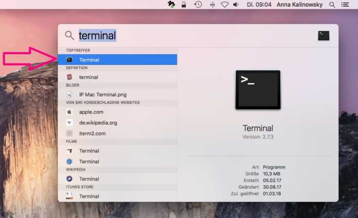Open the Wi-Fi menu in menu bar
The image size is (358, 218).
(x=225, y=5)
